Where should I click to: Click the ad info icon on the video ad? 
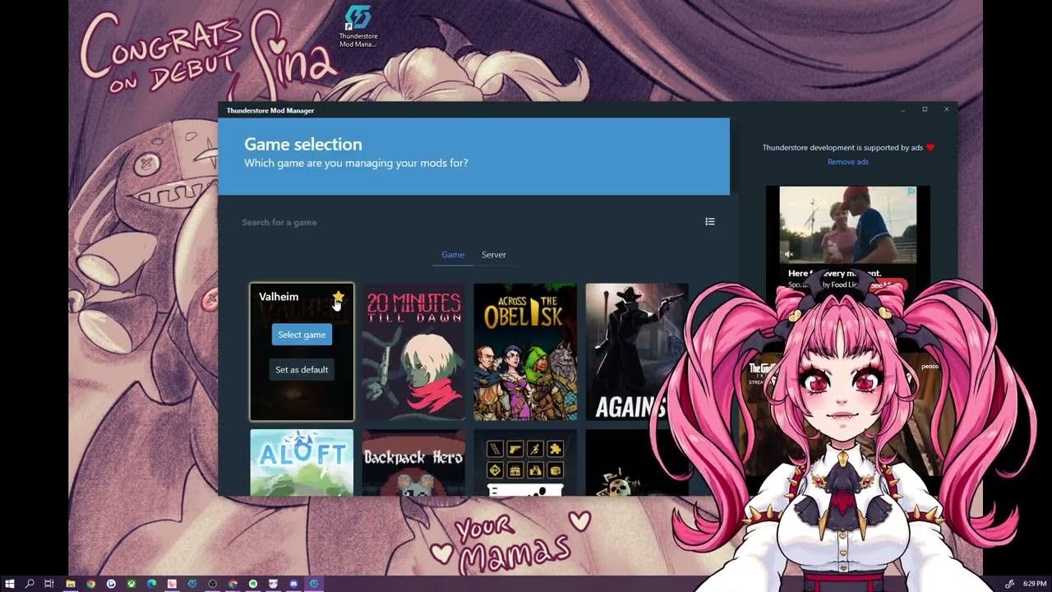pos(911,191)
